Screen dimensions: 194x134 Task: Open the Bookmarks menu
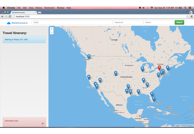[50, 8]
